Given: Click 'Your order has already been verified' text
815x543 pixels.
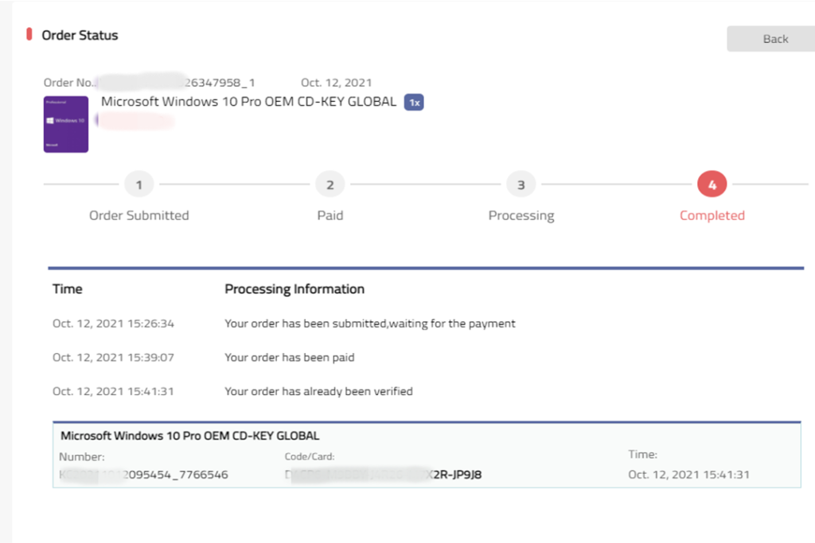Looking at the screenshot, I should (318, 391).
